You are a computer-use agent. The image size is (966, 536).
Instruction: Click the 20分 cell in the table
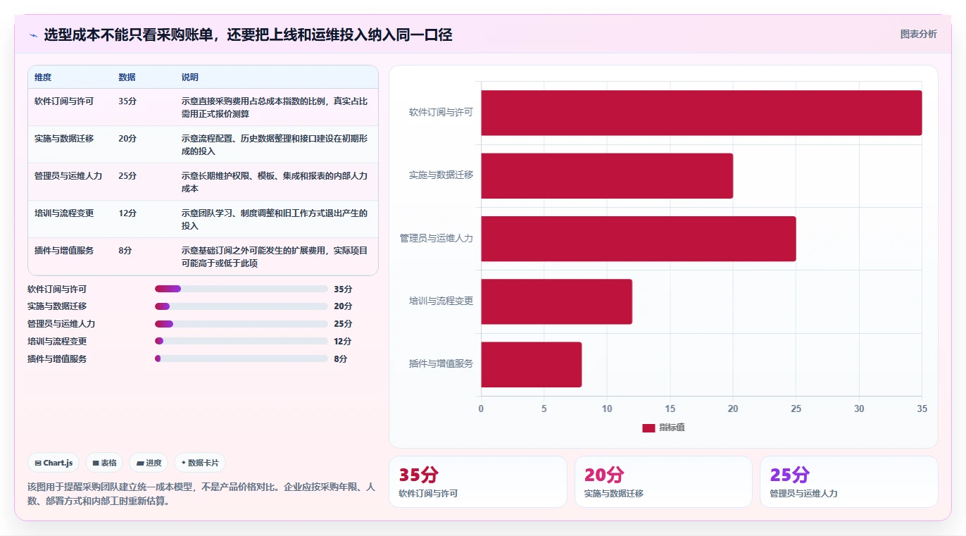click(127, 139)
